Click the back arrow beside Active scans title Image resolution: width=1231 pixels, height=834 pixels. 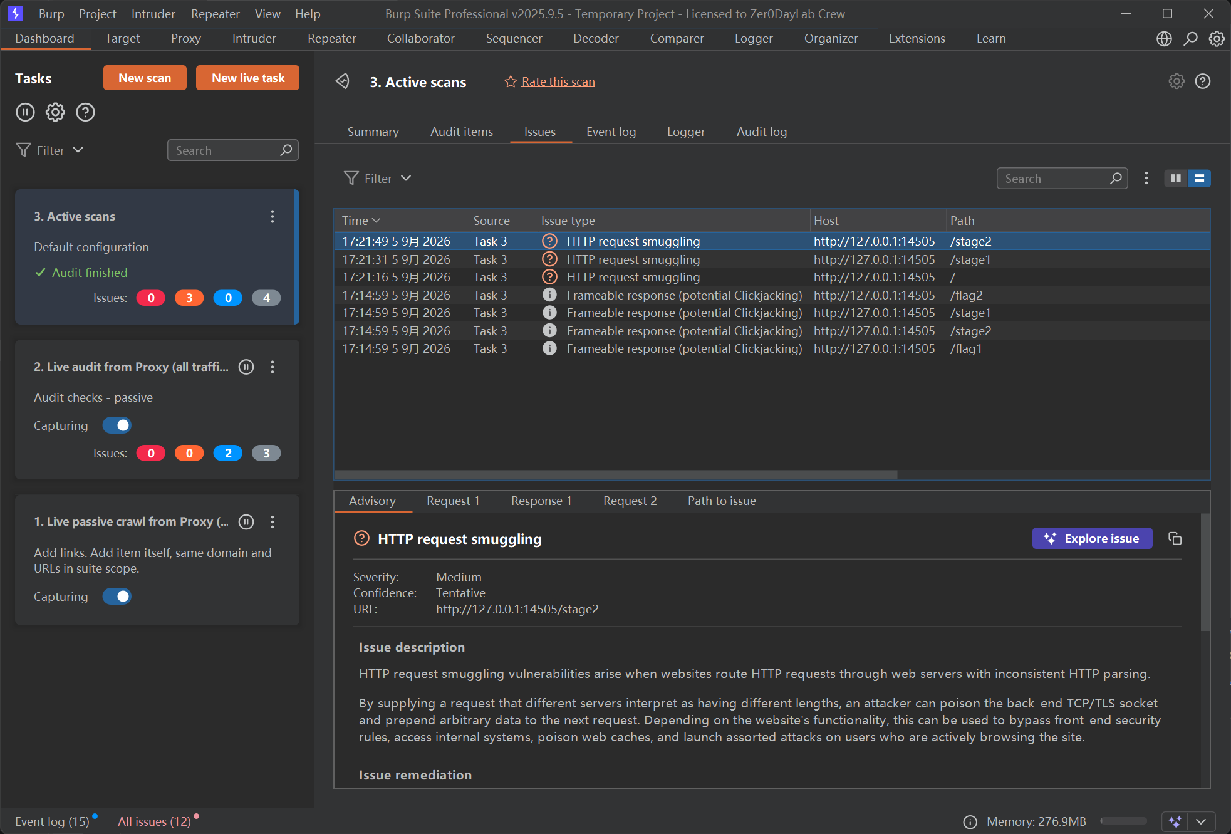tap(343, 81)
